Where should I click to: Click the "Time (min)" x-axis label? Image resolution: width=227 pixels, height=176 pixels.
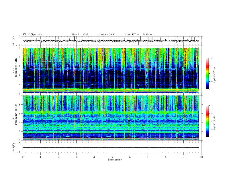pos(115,160)
